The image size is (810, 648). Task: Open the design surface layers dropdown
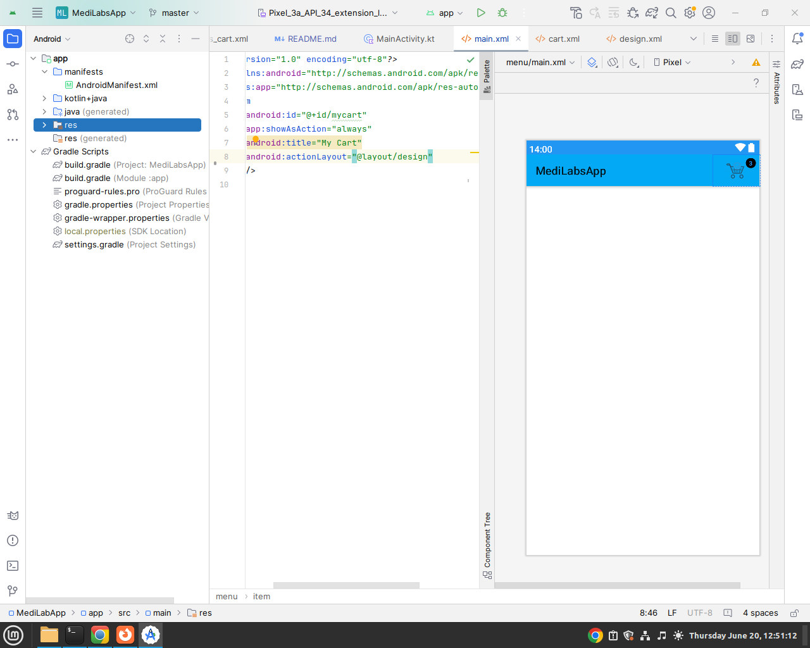(592, 62)
